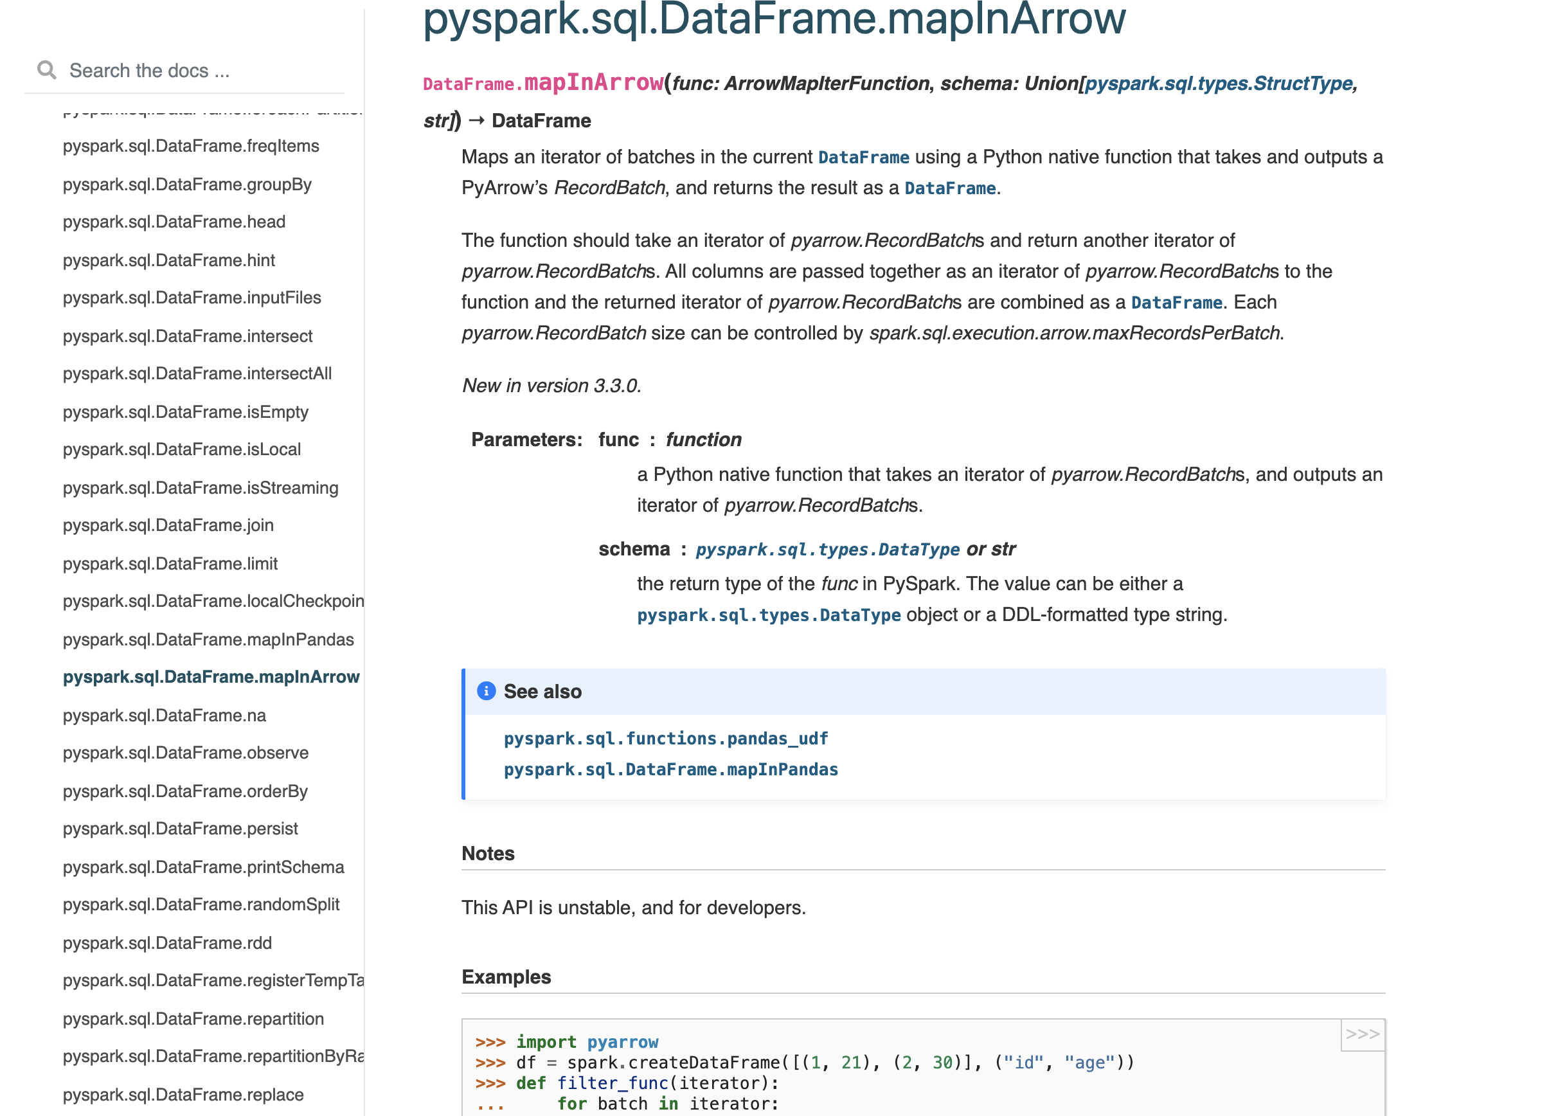
Task: Click the See also info icon
Action: (486, 691)
